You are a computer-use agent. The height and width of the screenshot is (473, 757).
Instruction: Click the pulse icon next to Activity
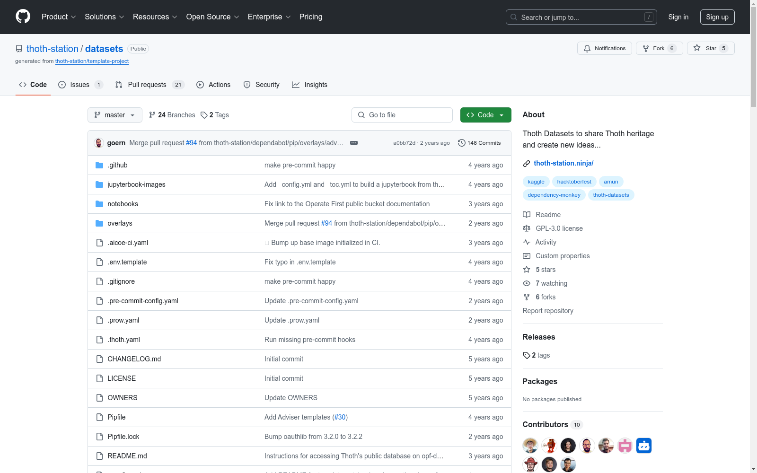[x=527, y=242]
